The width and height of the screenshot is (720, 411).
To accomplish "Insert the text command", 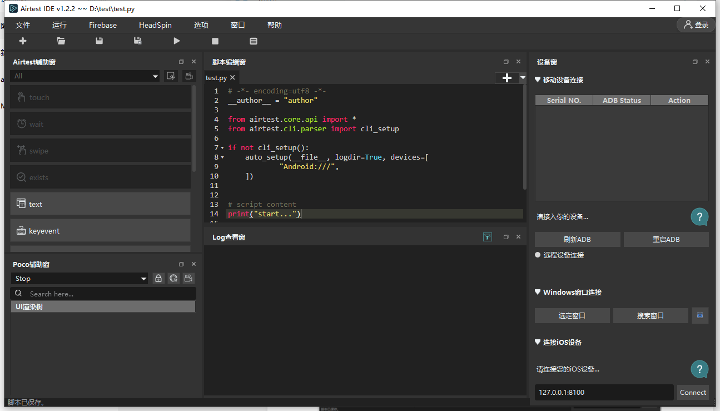I will click(x=100, y=204).
